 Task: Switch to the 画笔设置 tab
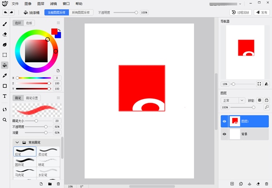[x=32, y=98]
